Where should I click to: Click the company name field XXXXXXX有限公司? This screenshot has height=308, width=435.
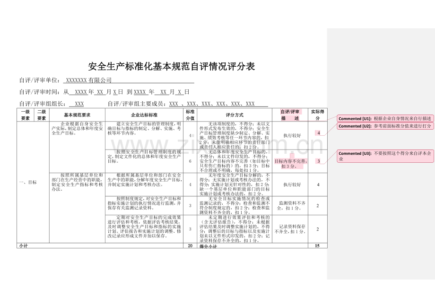coord(89,80)
